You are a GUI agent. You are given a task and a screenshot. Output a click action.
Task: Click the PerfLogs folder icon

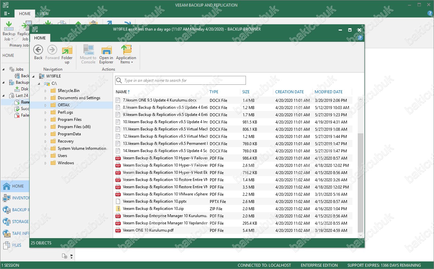point(53,112)
